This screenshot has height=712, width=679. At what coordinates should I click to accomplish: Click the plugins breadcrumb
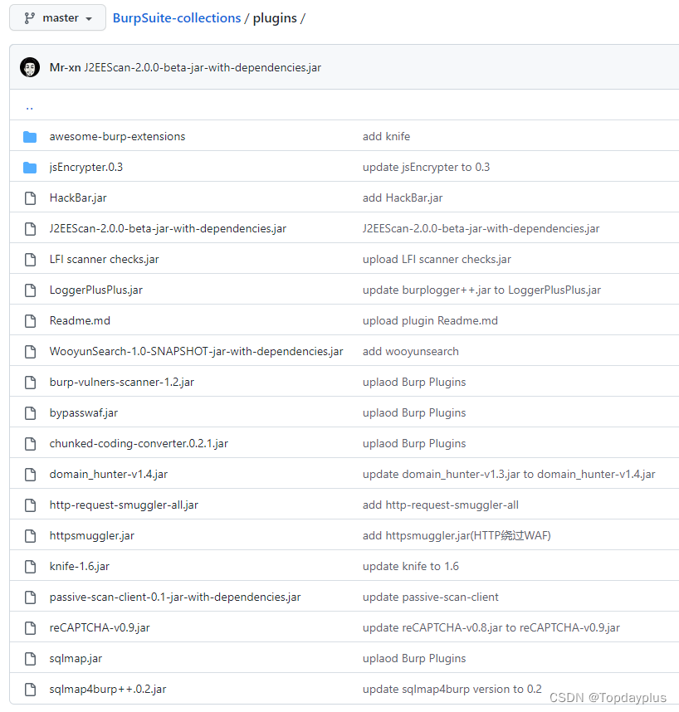[275, 17]
